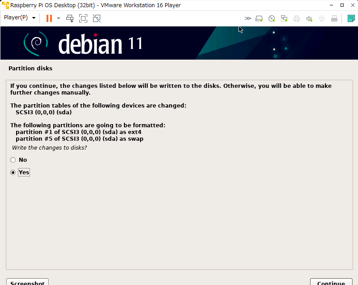Image resolution: width=358 pixels, height=285 pixels.
Task: Click the Continue button
Action: [331, 282]
